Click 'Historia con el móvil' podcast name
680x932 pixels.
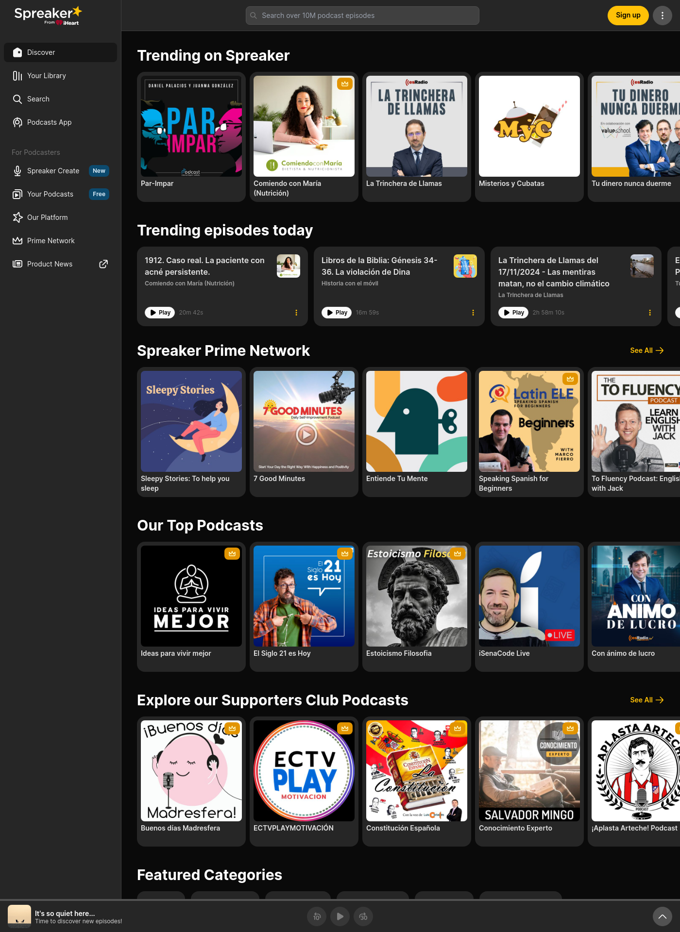click(x=350, y=283)
